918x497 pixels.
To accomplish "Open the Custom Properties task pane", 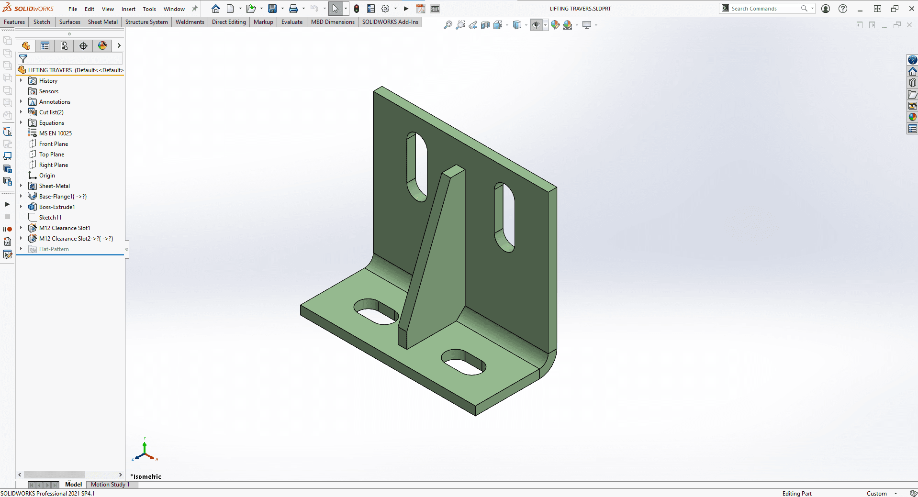I will tap(912, 128).
